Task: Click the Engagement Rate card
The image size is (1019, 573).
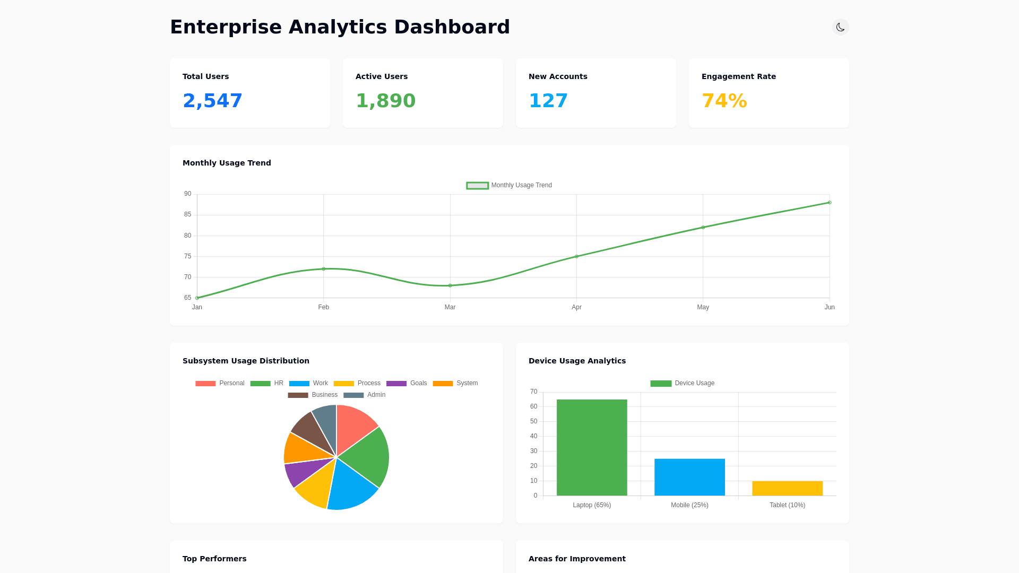Action: (x=768, y=93)
